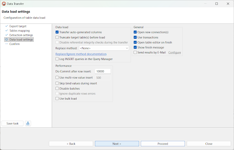Click the scheduler icon beside Save task
This screenshot has width=234, height=150.
pyautogui.click(x=28, y=123)
